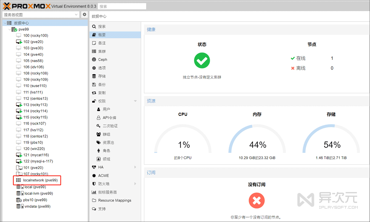Select VM 100 (rocky100)
The width and height of the screenshot is (370, 222).
(36, 35)
